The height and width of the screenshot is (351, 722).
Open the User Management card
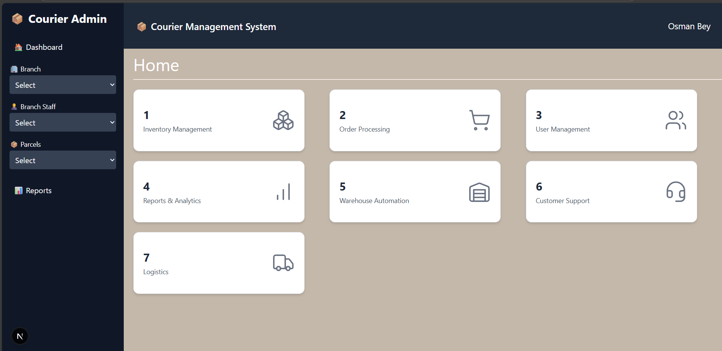[x=612, y=121]
